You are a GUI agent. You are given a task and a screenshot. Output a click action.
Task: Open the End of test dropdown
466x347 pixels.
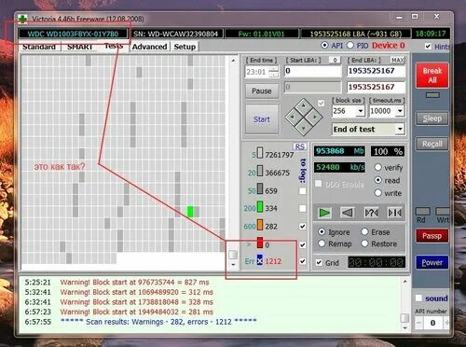point(400,129)
